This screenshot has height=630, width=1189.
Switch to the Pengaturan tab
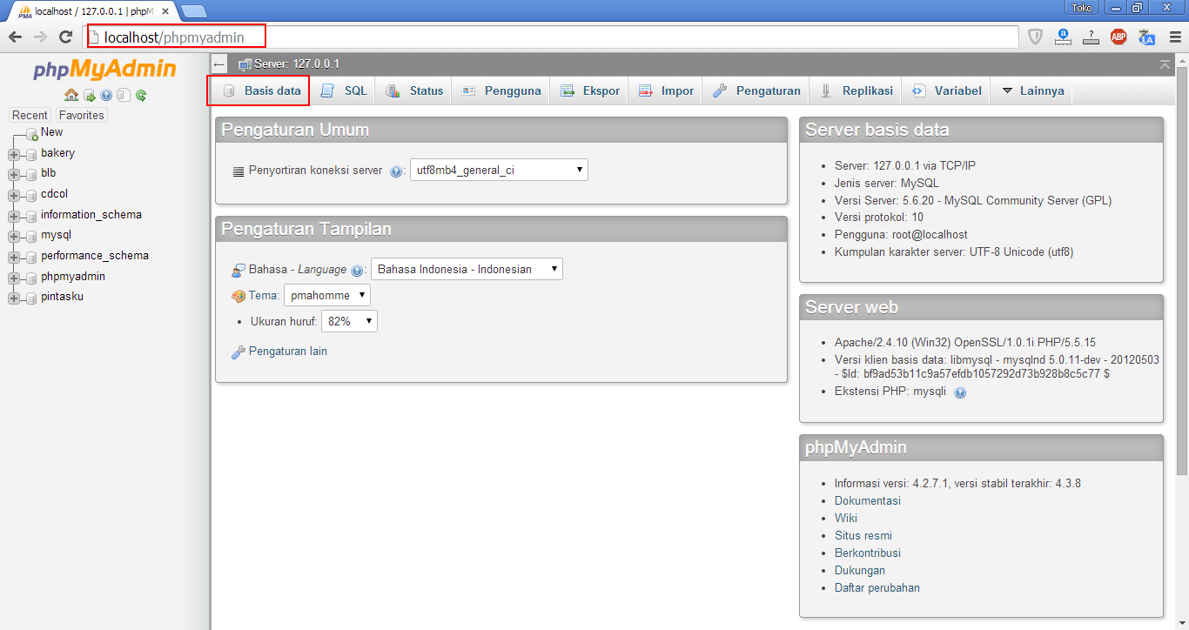click(x=756, y=90)
